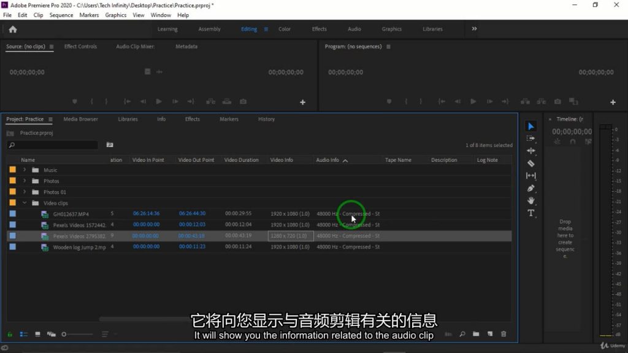628x353 pixels.
Task: Select Pexels Videos 1572442 clip
Action: [79, 226]
